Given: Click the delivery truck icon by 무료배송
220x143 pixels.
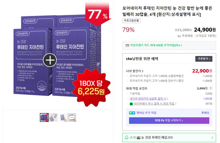Looking at the screenshot, I should (x=179, y=36).
